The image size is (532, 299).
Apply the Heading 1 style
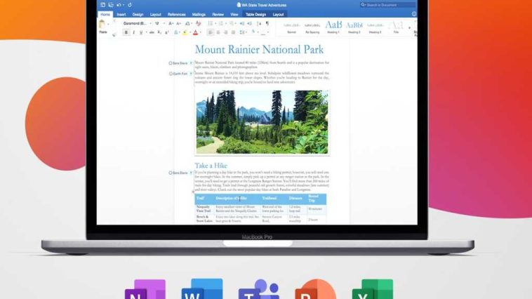[x=333, y=27]
